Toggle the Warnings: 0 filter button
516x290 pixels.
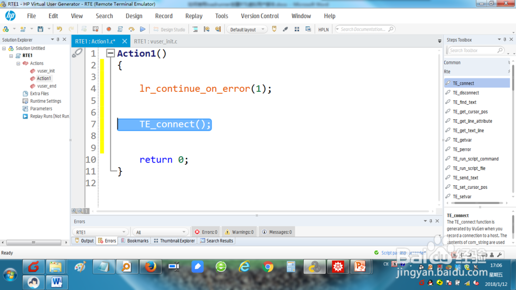click(239, 232)
